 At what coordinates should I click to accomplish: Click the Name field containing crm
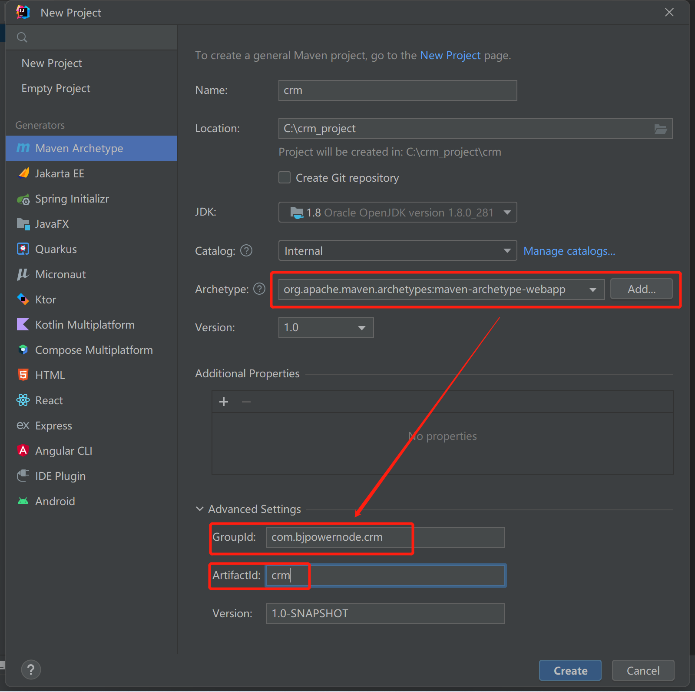coord(397,90)
